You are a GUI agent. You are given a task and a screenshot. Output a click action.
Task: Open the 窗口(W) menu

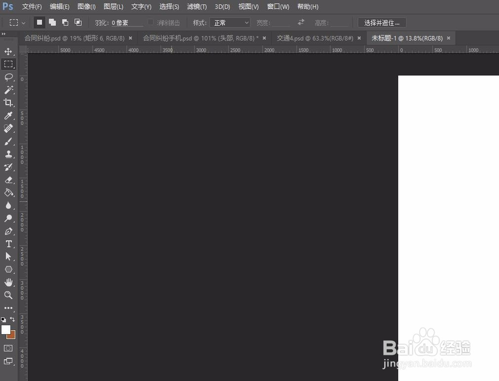(x=278, y=6)
